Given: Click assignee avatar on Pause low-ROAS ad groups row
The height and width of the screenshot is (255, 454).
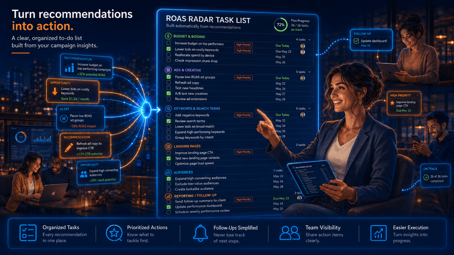Looking at the screenshot, I should [303, 78].
